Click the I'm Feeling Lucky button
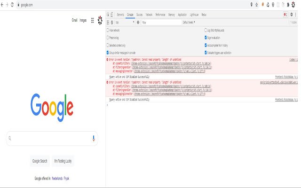Screen dimensions: 301x188 click(x=63, y=161)
